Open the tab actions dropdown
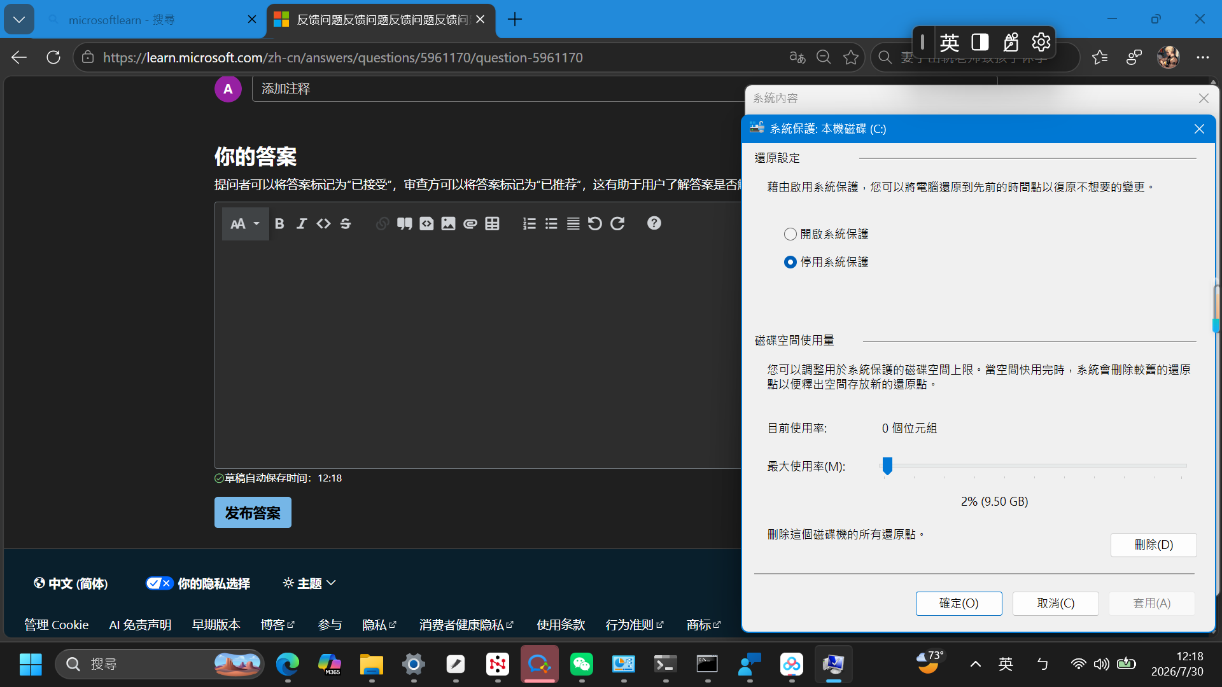 point(19,20)
